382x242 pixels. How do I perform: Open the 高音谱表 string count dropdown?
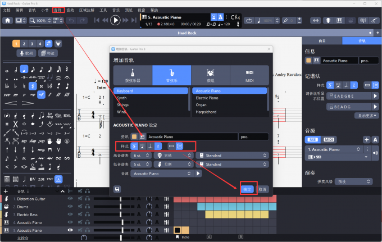click(140, 156)
